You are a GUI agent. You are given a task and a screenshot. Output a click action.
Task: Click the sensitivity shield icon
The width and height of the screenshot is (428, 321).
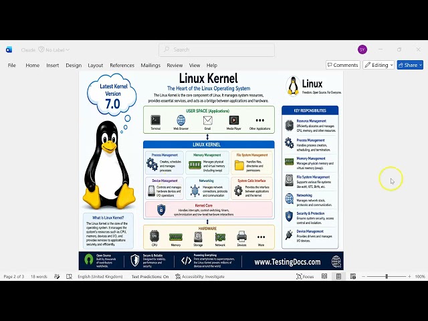tap(41, 49)
